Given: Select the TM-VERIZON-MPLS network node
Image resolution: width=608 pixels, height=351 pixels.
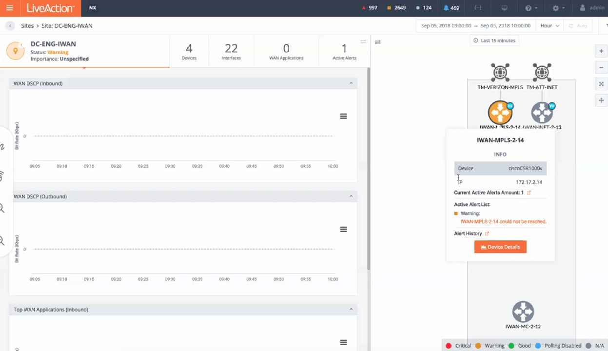Looking at the screenshot, I should pos(500,73).
